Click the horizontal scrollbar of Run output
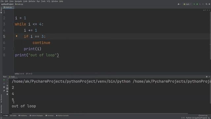Image resolution: width=211 pixels, height=119 pixels. pos(100,114)
